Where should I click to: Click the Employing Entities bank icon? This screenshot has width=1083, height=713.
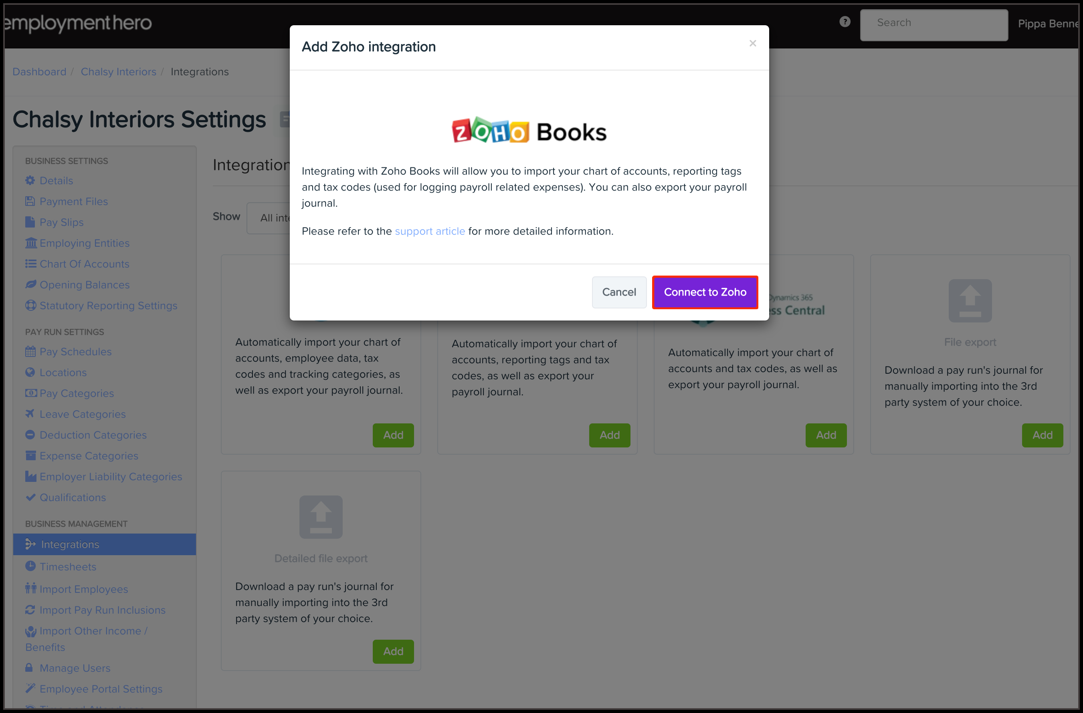point(30,243)
